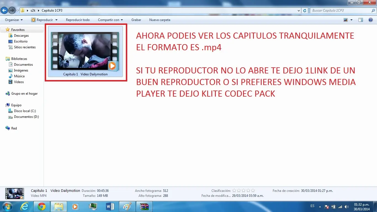Switch to Paint on the taskbar
This screenshot has width=377, height=212.
127,206
